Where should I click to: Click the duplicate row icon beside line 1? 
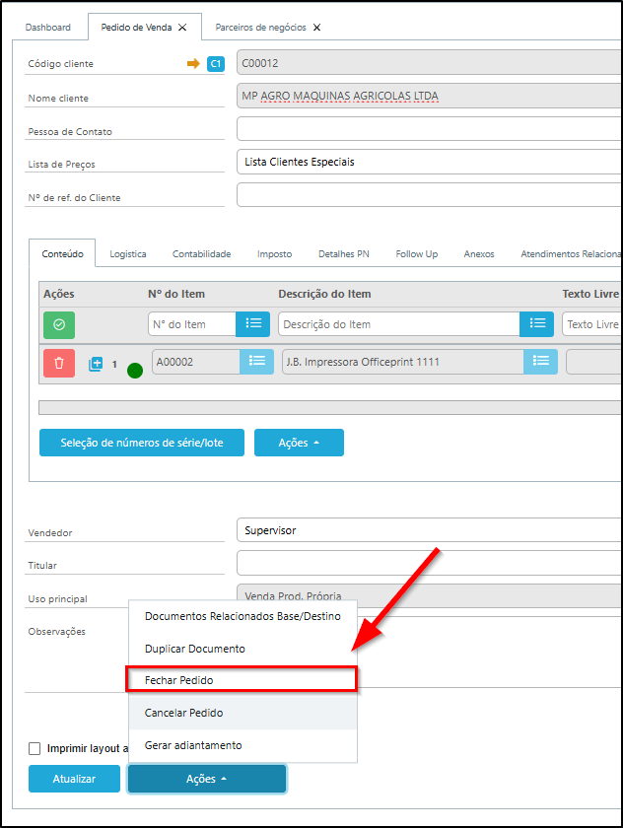[96, 364]
